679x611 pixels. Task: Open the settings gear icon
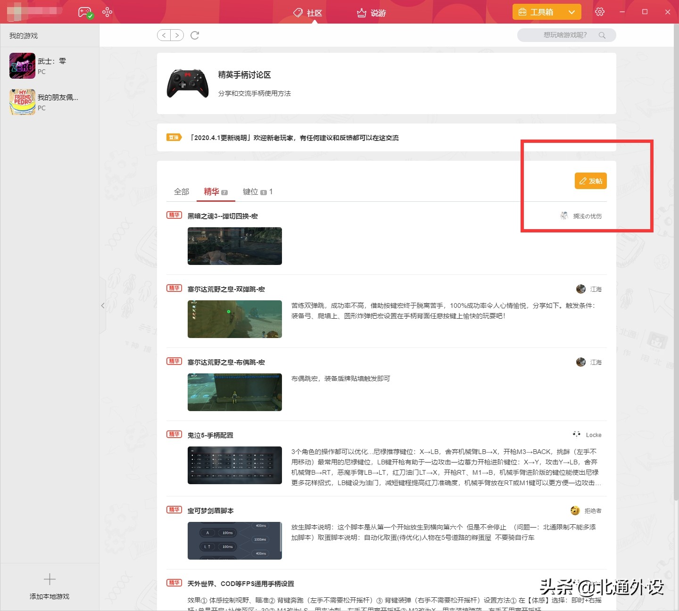pos(600,12)
